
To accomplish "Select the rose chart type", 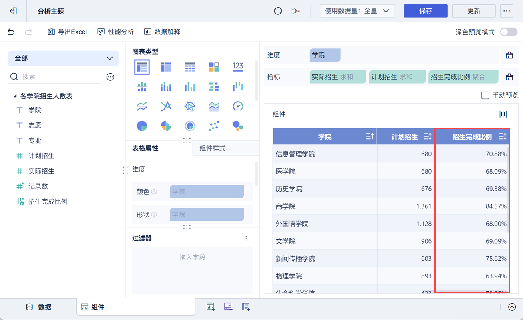I will tap(166, 126).
